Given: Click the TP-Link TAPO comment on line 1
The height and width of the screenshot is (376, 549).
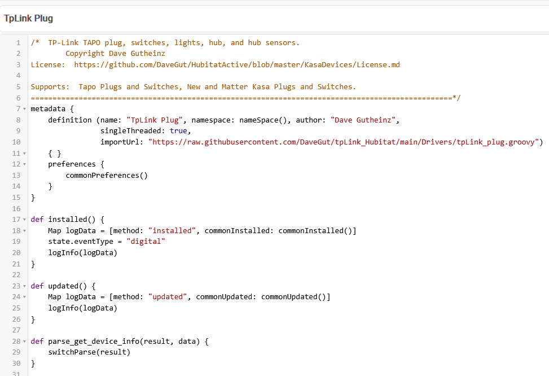Looking at the screenshot, I should pos(165,43).
